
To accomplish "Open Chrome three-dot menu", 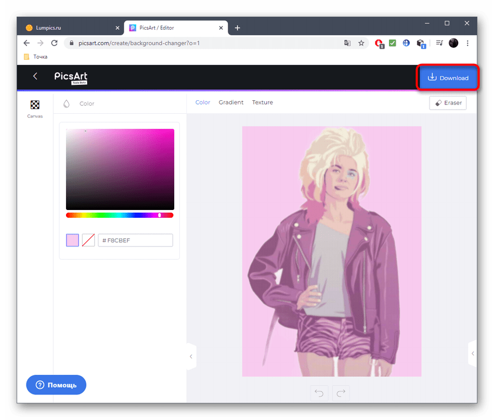I will (468, 43).
